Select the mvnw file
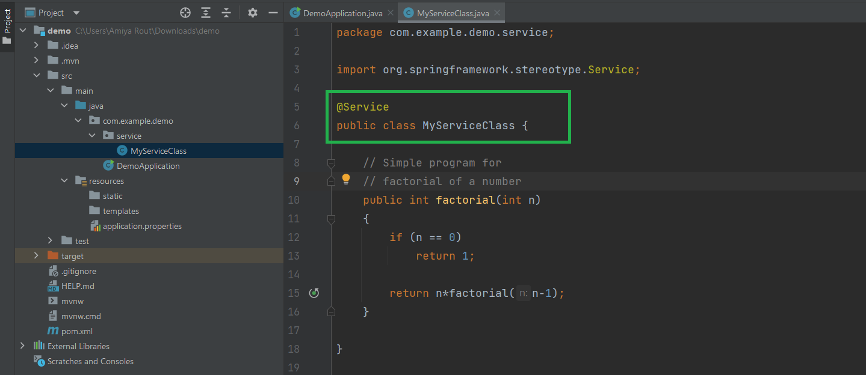This screenshot has width=866, height=375. (72, 301)
